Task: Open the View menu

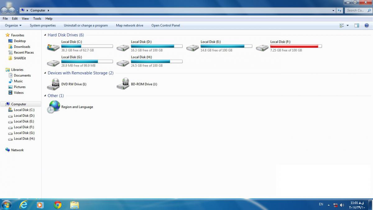Action: pos(25,19)
